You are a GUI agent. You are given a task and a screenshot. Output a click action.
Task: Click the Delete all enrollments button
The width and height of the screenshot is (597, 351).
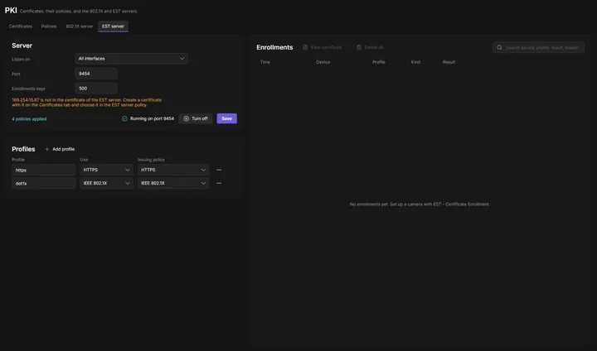[370, 47]
